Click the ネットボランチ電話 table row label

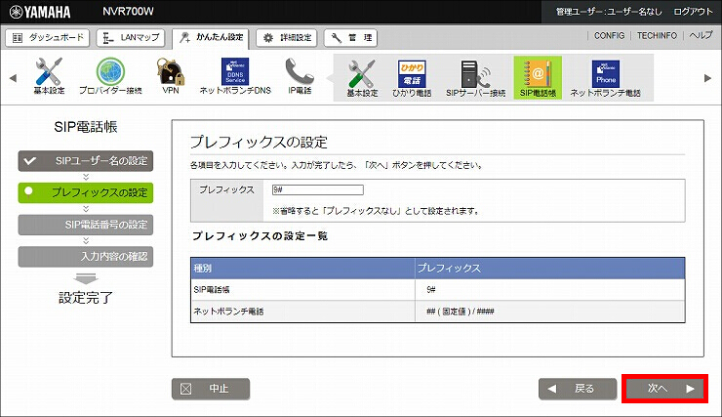coord(228,312)
